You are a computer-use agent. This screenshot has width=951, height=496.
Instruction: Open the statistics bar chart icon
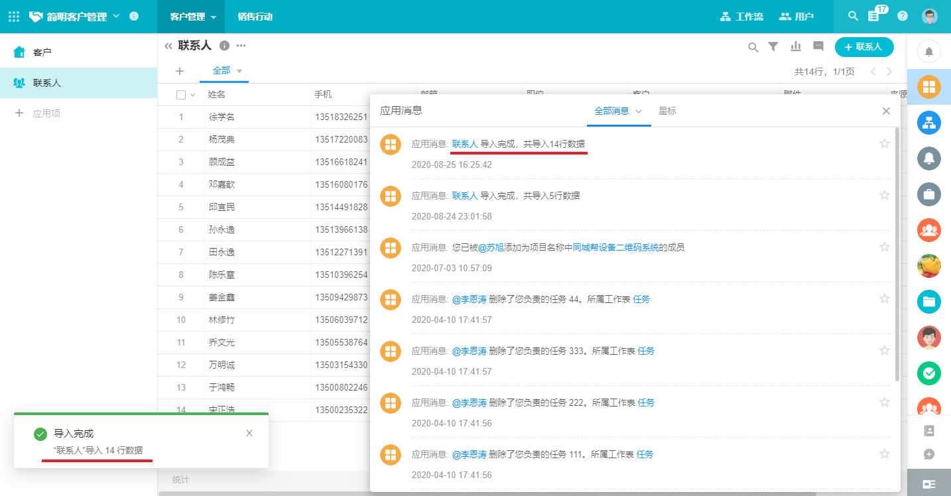(796, 46)
